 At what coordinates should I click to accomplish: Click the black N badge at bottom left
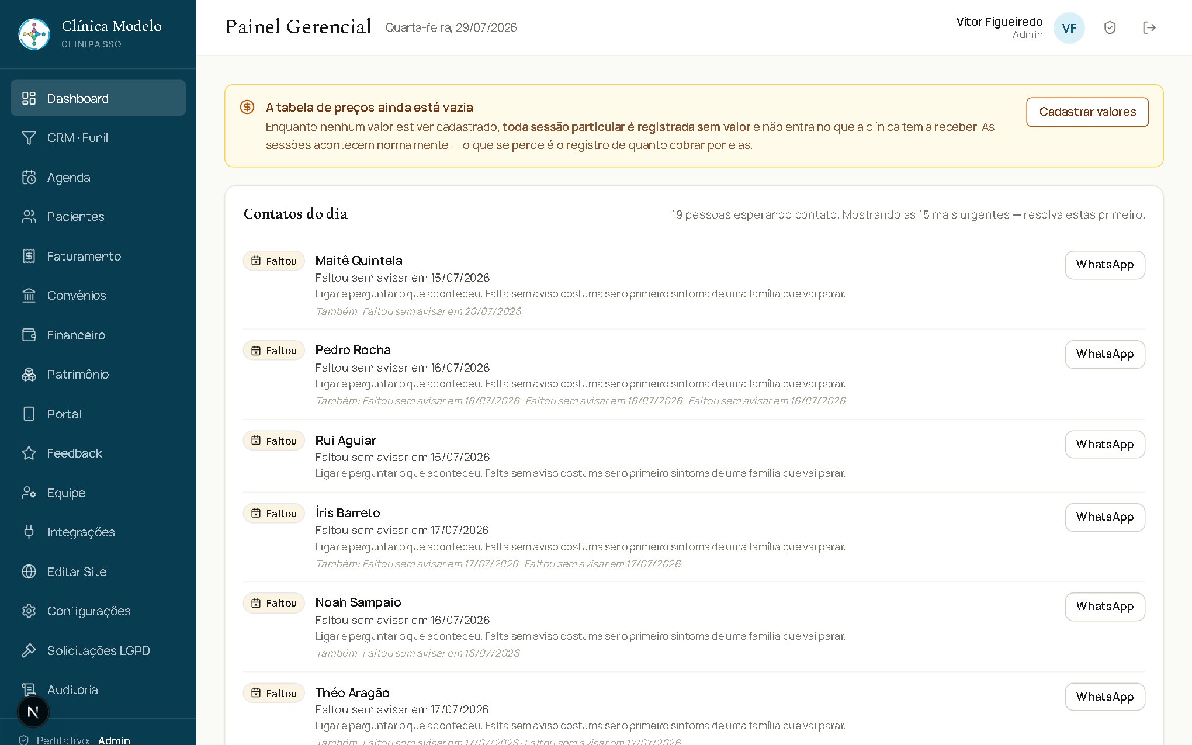coord(33,712)
